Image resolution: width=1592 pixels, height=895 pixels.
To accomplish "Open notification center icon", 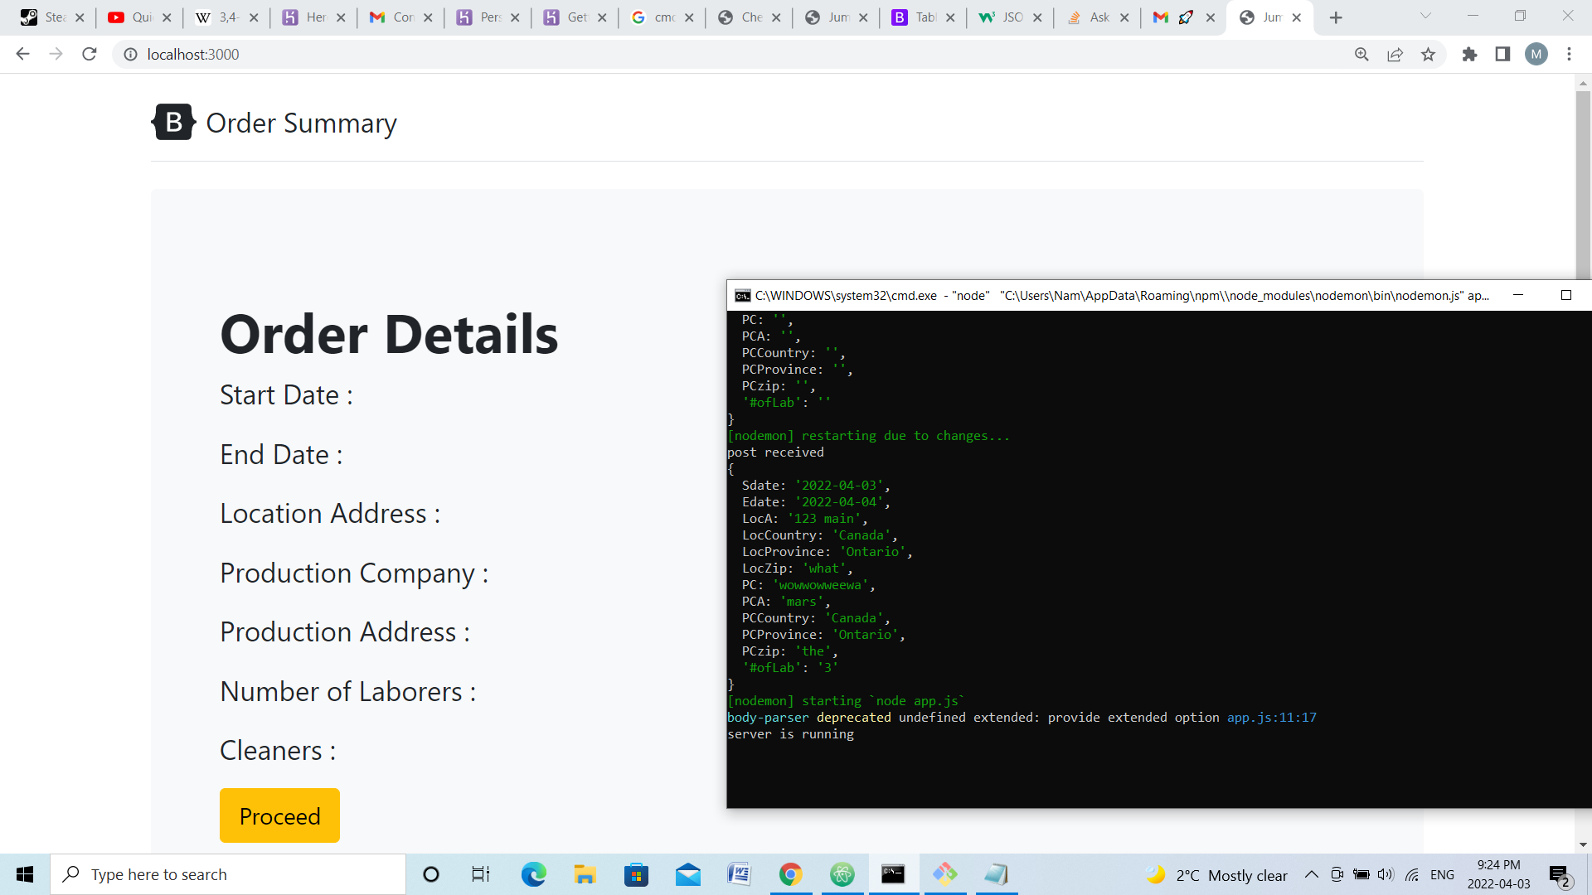I will click(x=1560, y=875).
